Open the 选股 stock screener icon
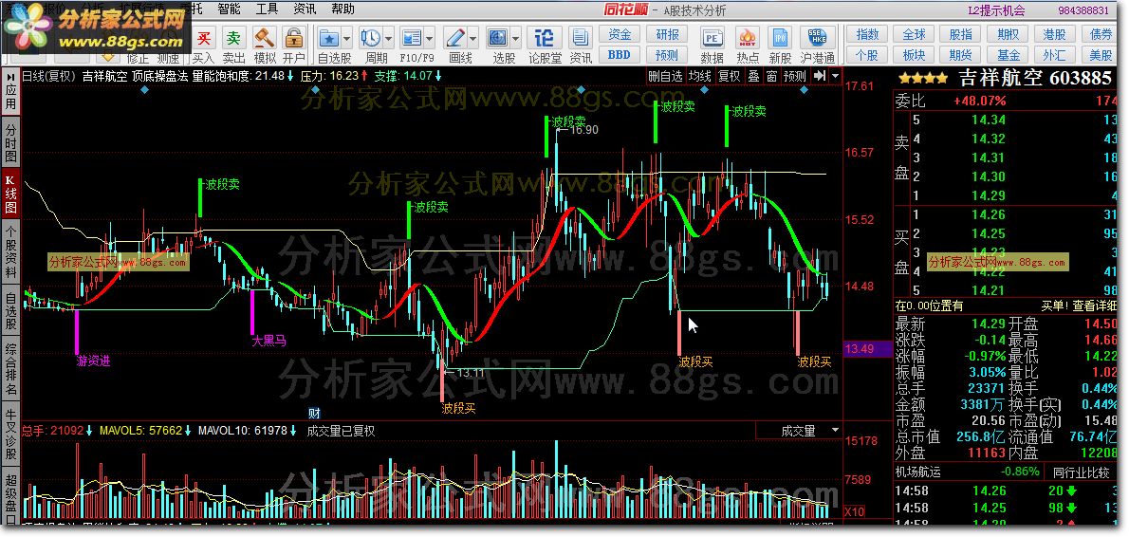 coord(497,37)
